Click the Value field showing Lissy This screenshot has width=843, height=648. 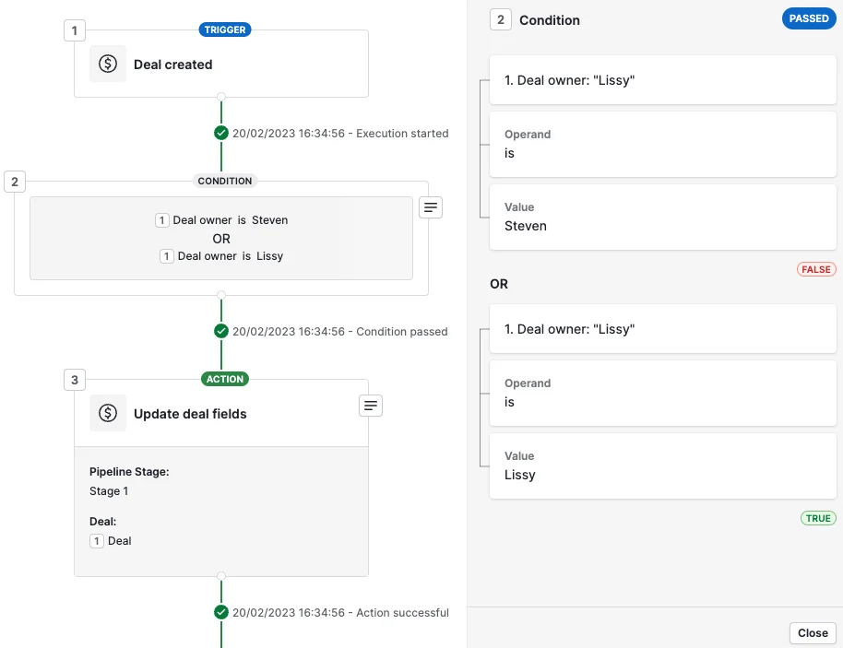[x=662, y=465]
